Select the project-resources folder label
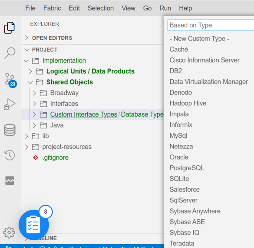 tap(67, 147)
